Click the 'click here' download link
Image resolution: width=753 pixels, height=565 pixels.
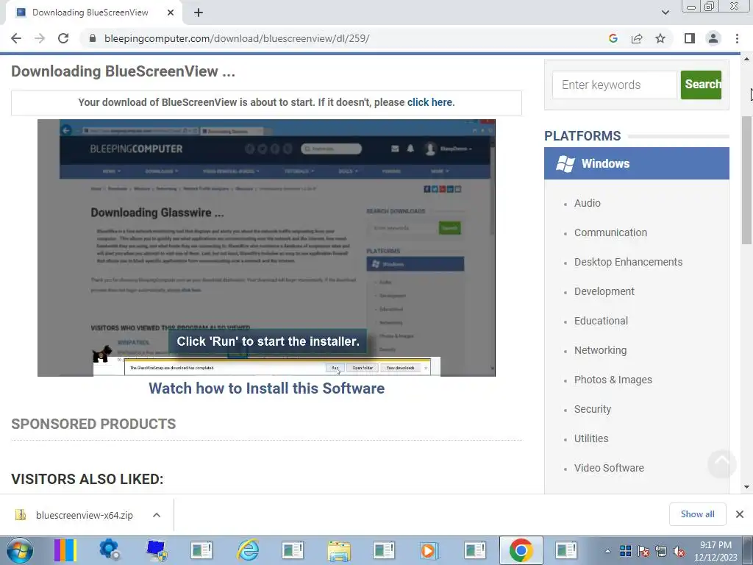point(429,102)
